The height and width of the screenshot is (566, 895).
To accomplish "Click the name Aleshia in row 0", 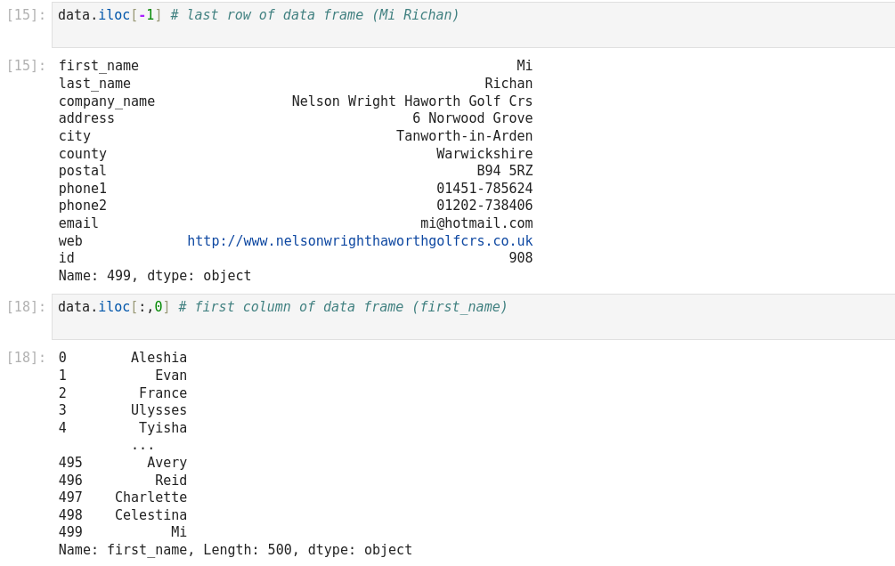I will [159, 358].
